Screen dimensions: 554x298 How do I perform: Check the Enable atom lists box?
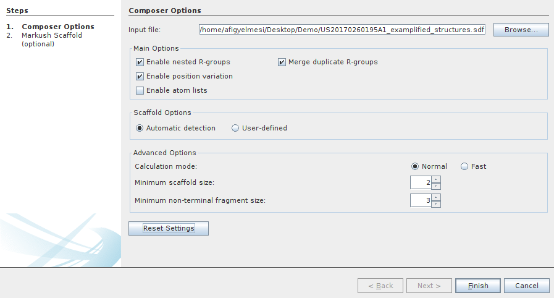pos(140,90)
